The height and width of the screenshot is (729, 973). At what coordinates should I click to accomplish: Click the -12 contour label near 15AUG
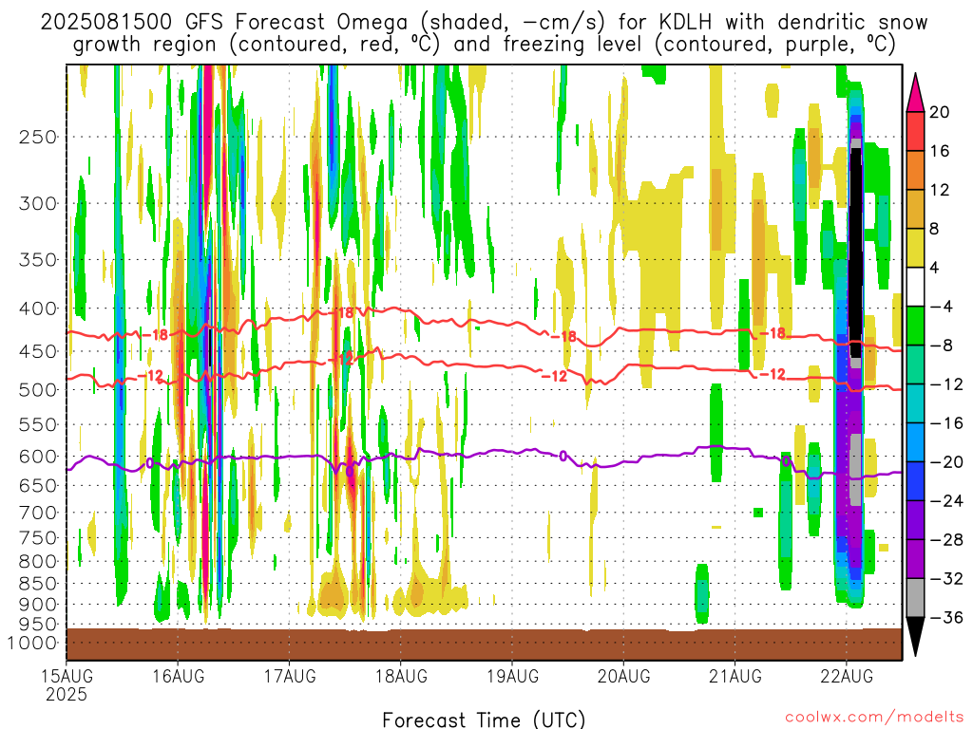point(150,376)
